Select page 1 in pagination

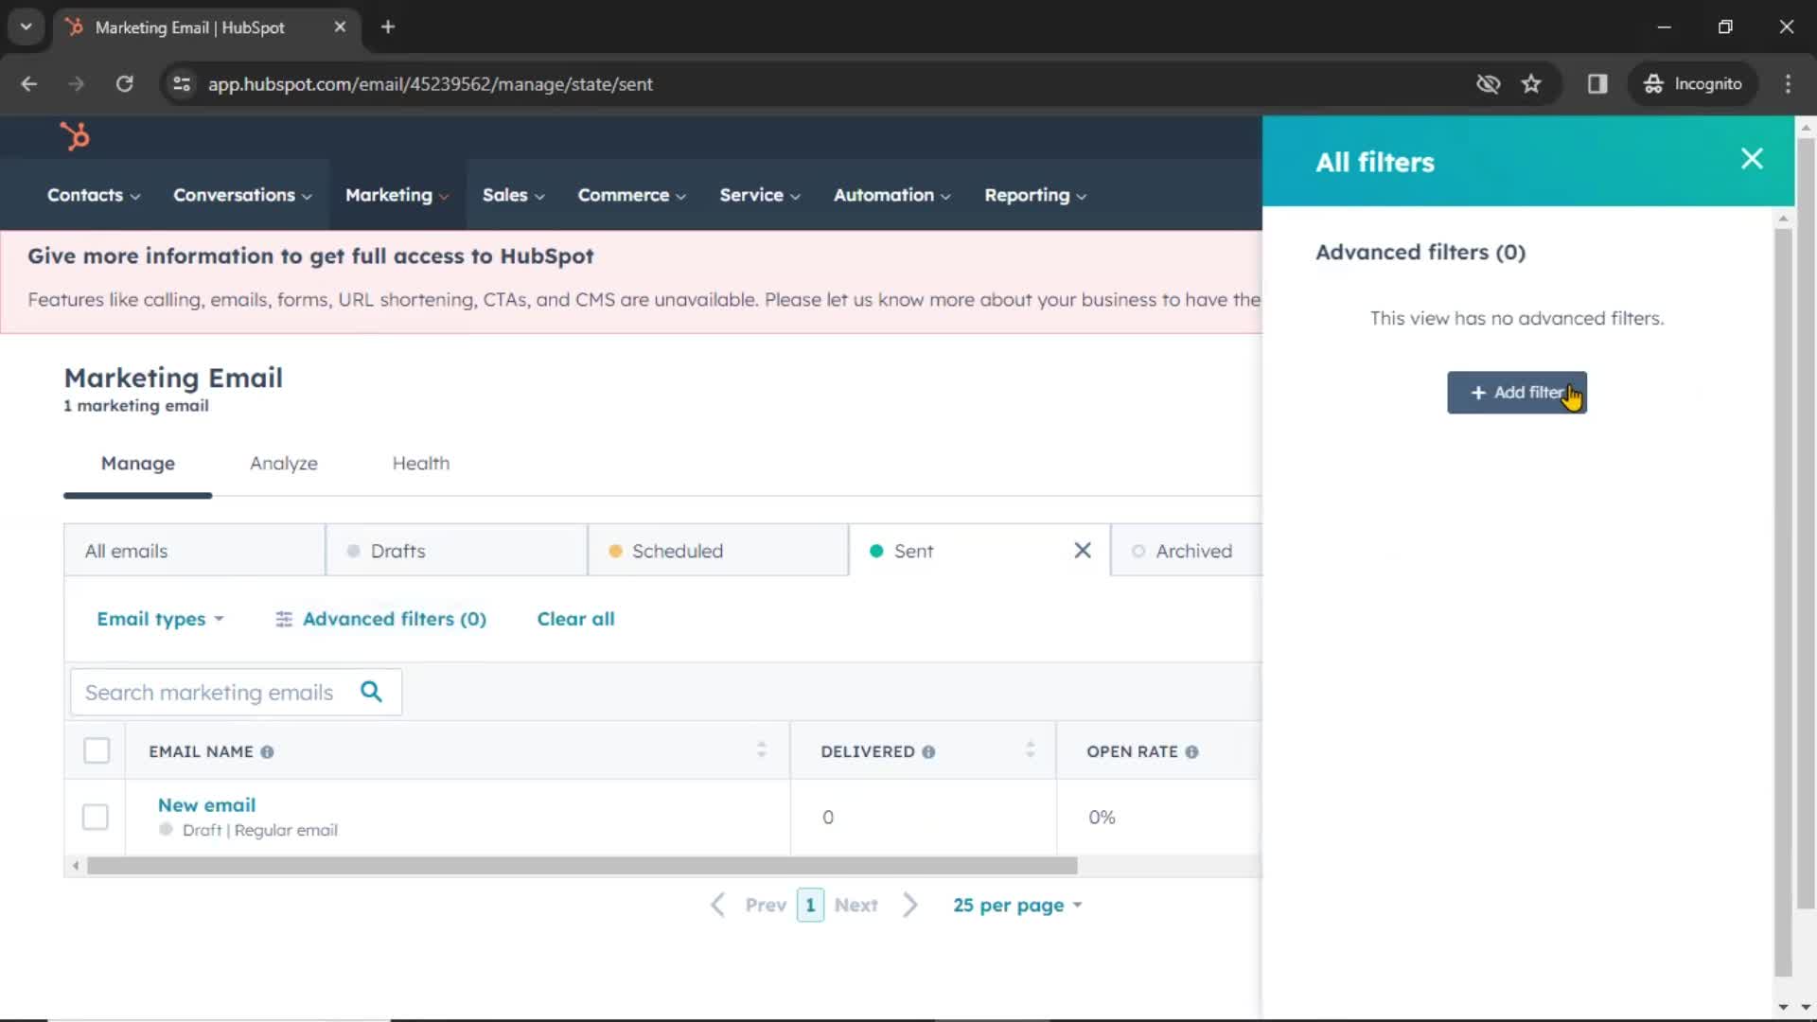click(810, 906)
